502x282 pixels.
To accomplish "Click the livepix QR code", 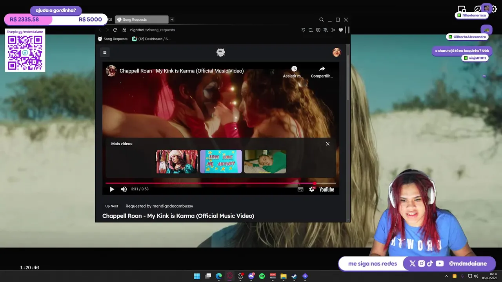I will (x=25, y=53).
